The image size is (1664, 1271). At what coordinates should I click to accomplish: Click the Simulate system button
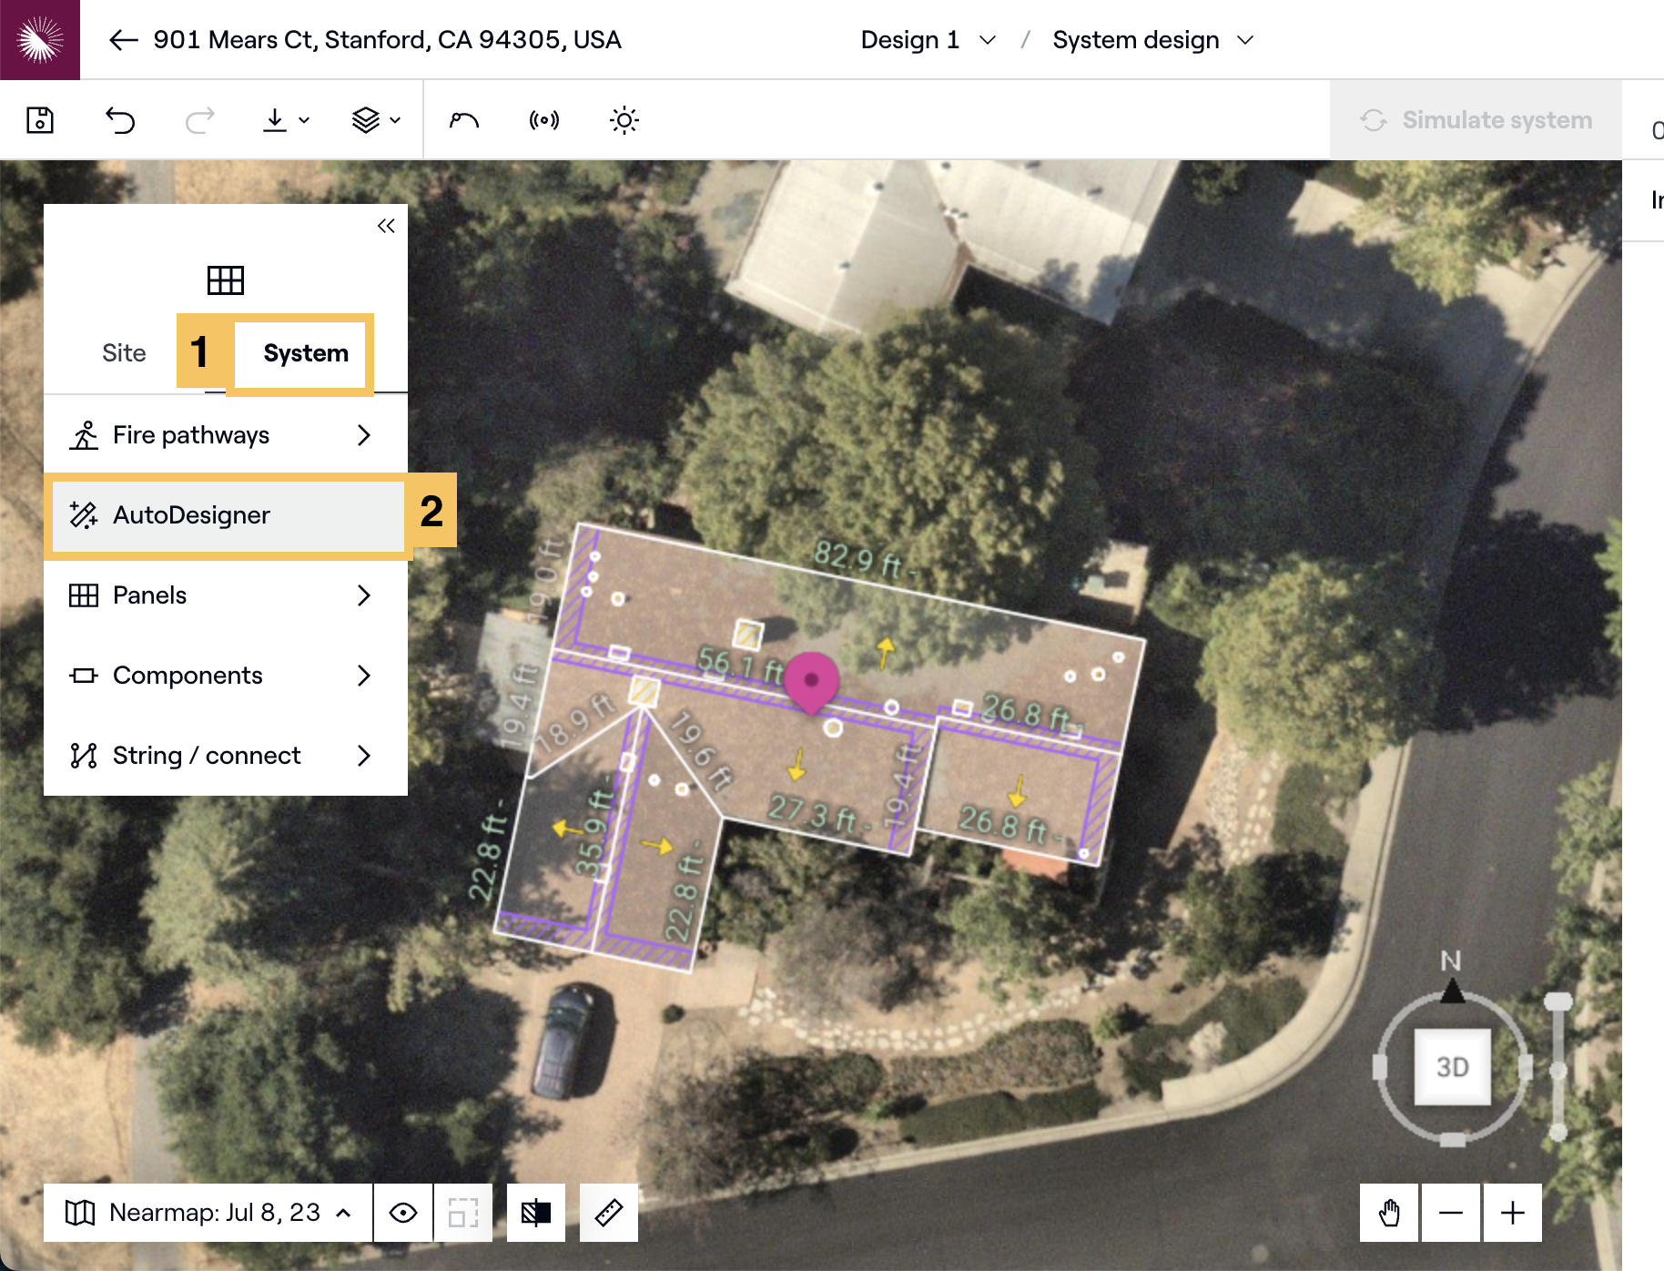pos(1476,120)
